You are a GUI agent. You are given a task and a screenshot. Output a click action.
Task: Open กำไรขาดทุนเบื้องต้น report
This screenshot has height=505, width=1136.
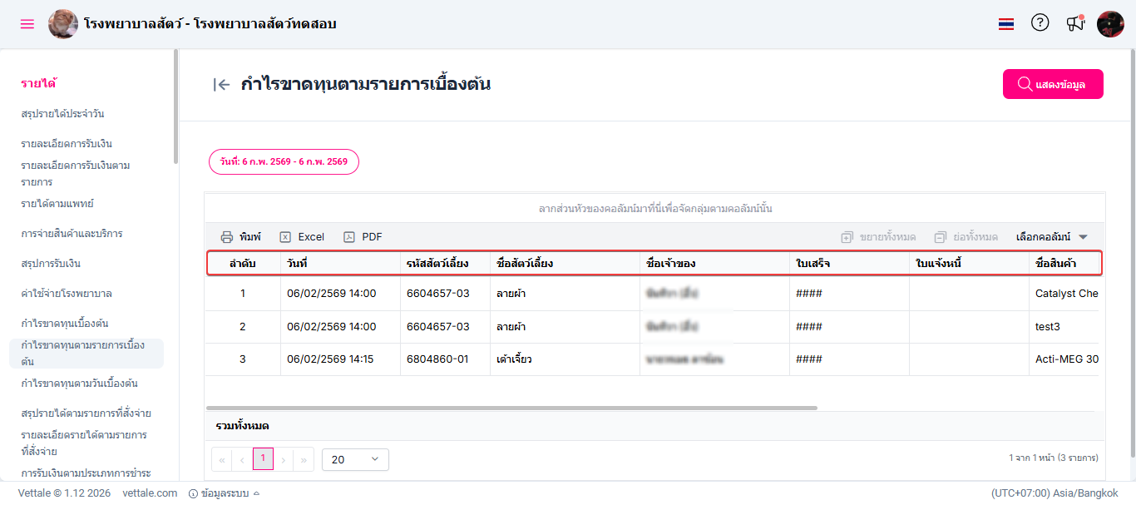click(65, 324)
